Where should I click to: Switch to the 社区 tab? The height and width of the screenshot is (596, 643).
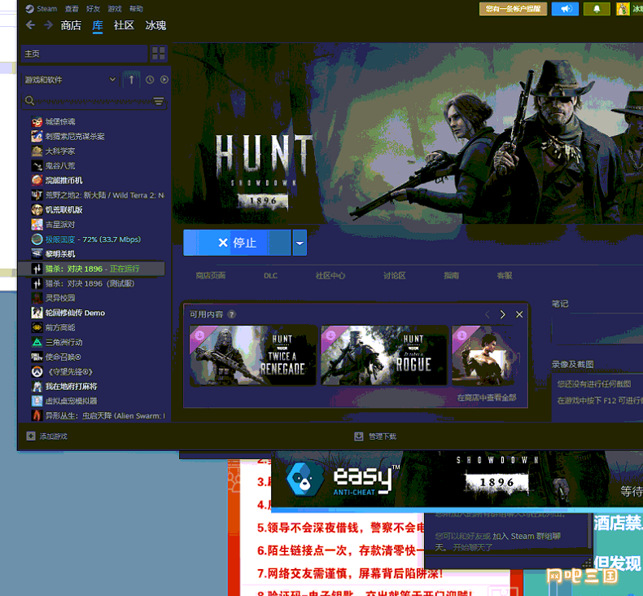point(124,25)
